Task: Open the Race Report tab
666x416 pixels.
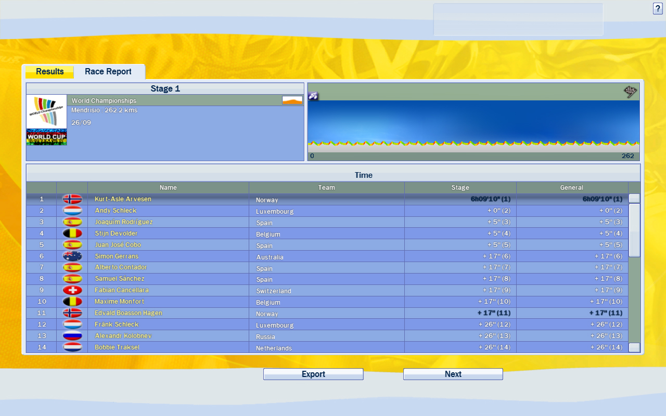Action: [108, 72]
